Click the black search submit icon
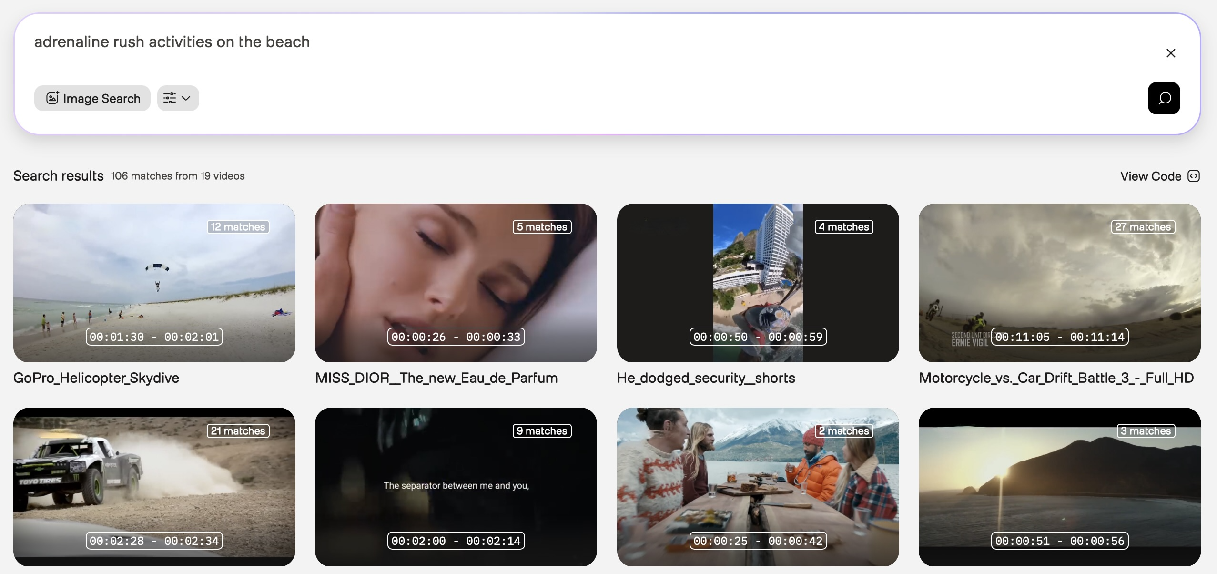Image resolution: width=1217 pixels, height=574 pixels. click(1164, 98)
